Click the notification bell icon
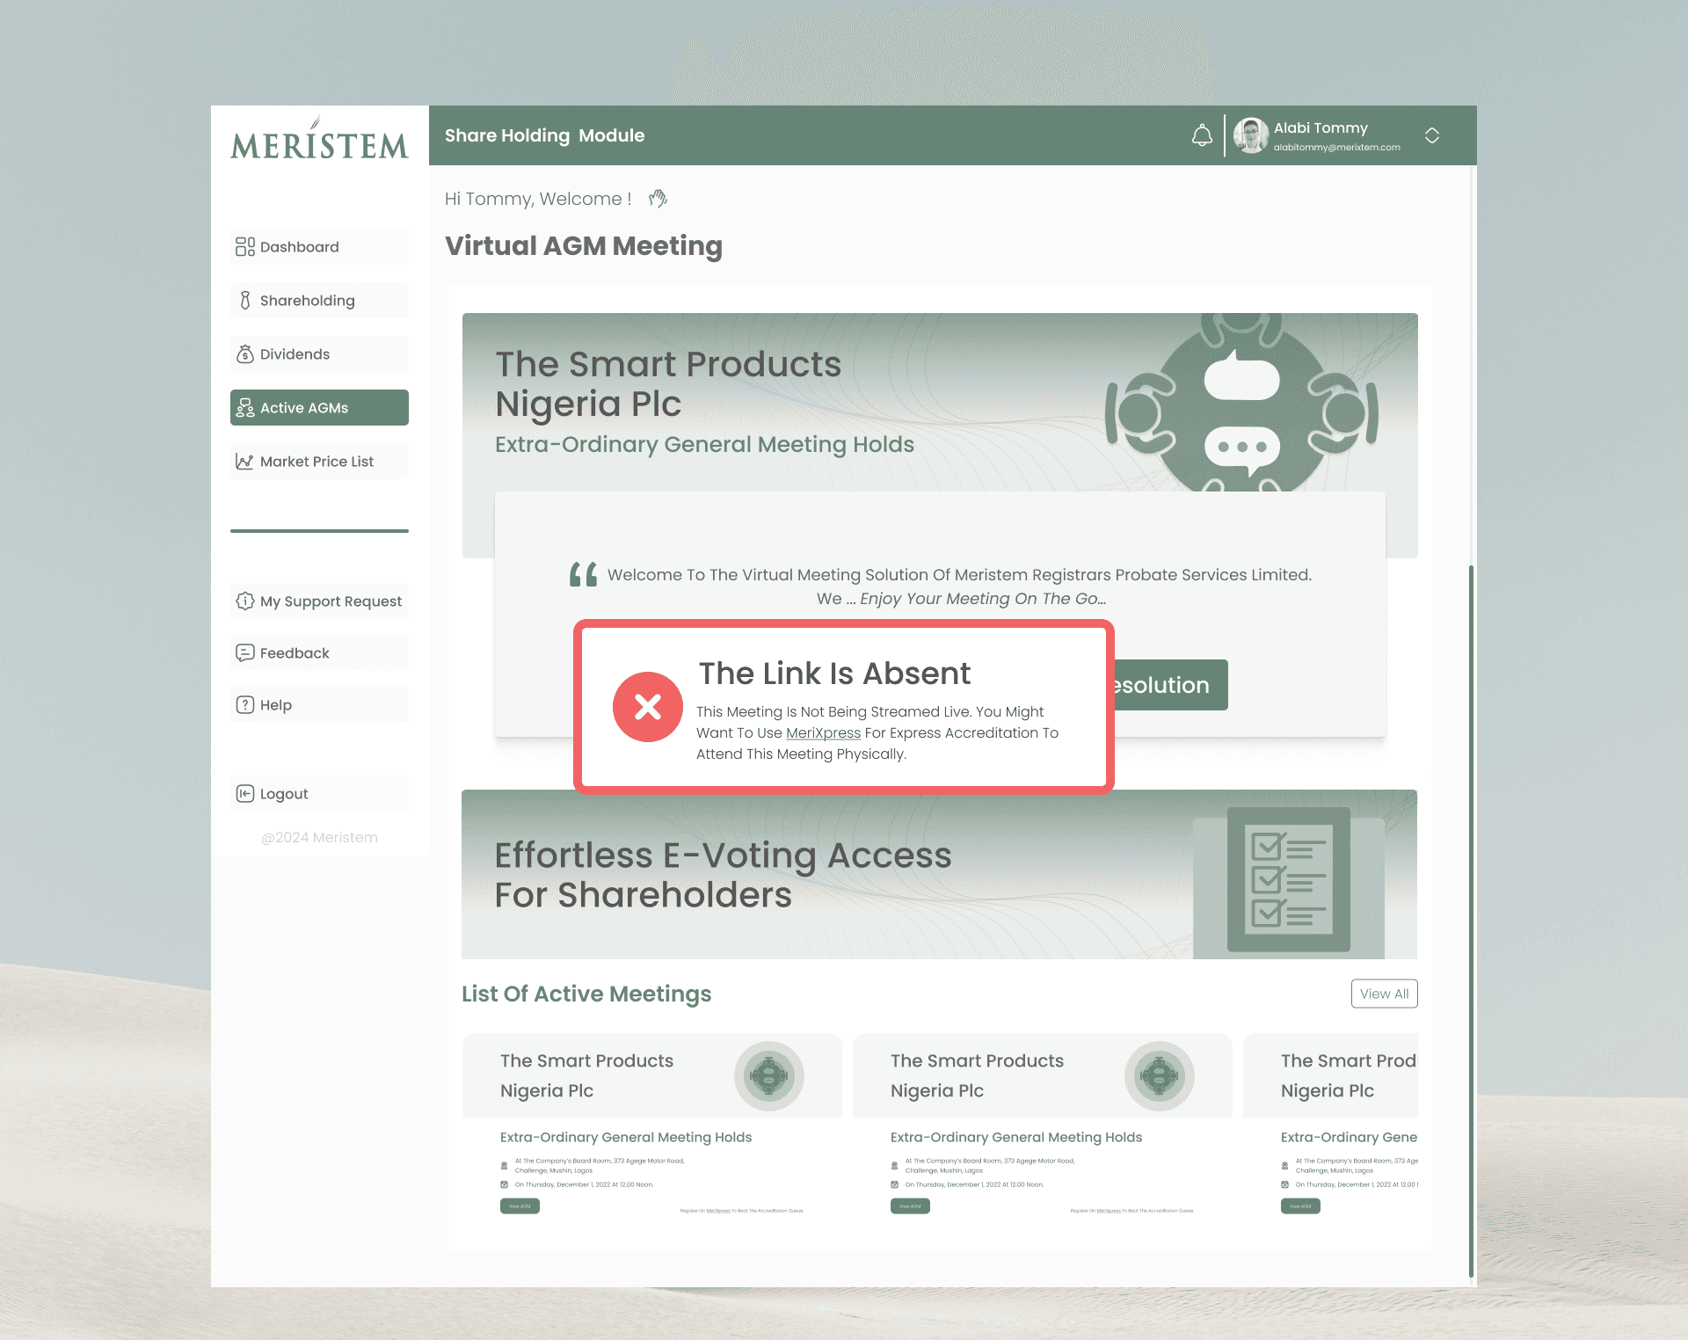Screen dimensions: 1688x1340 click(x=1201, y=135)
